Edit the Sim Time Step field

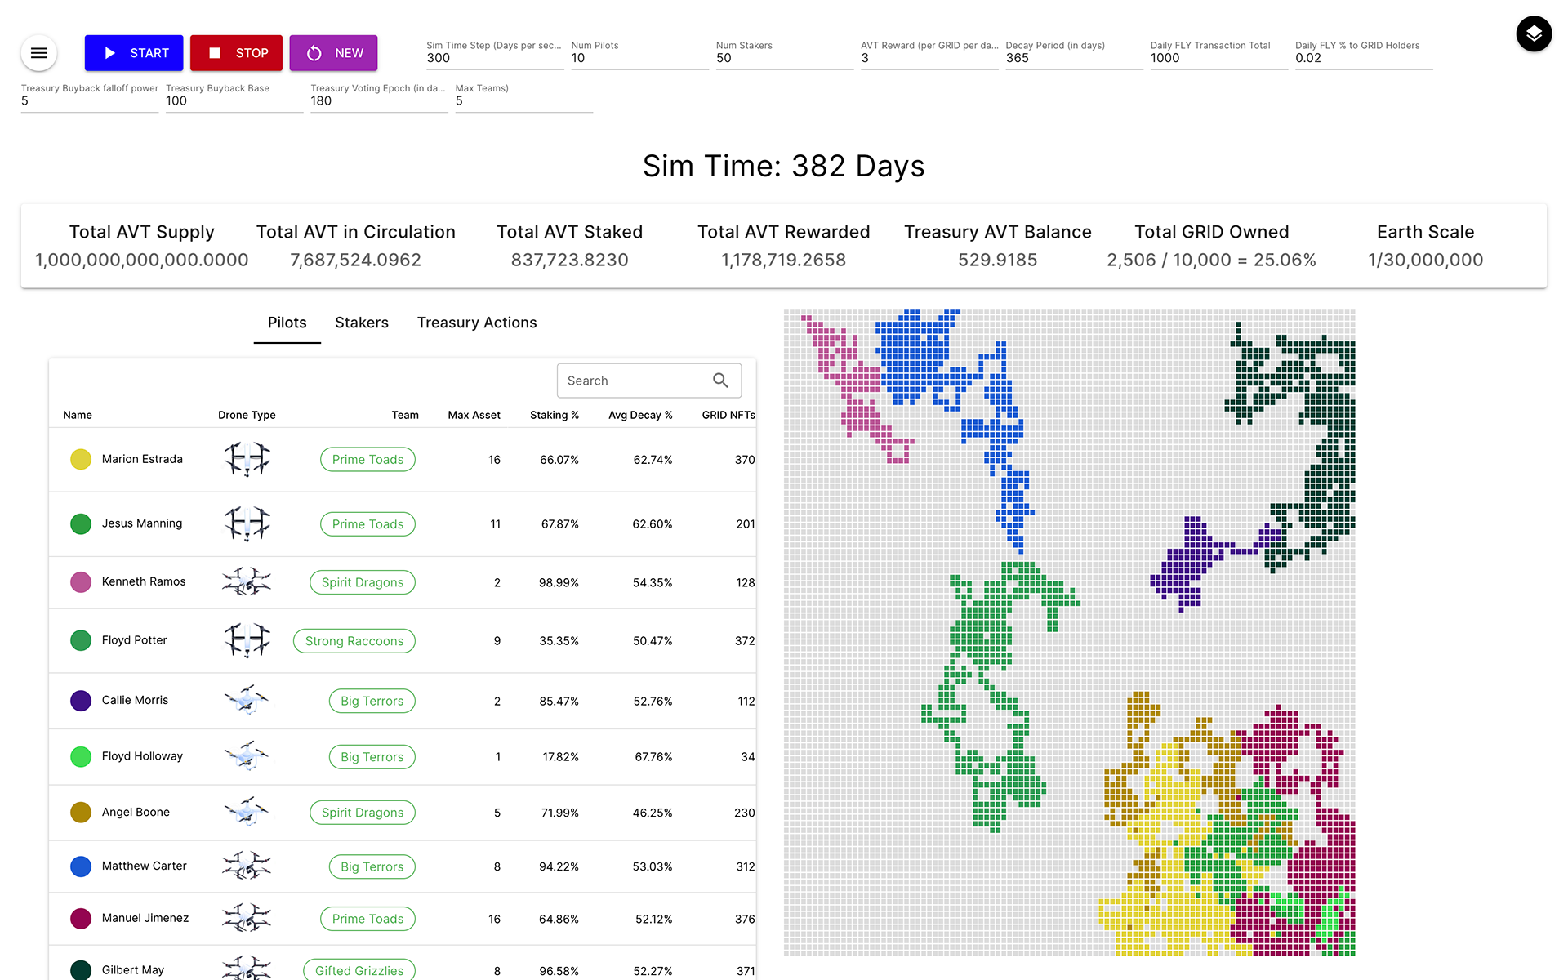[x=495, y=58]
